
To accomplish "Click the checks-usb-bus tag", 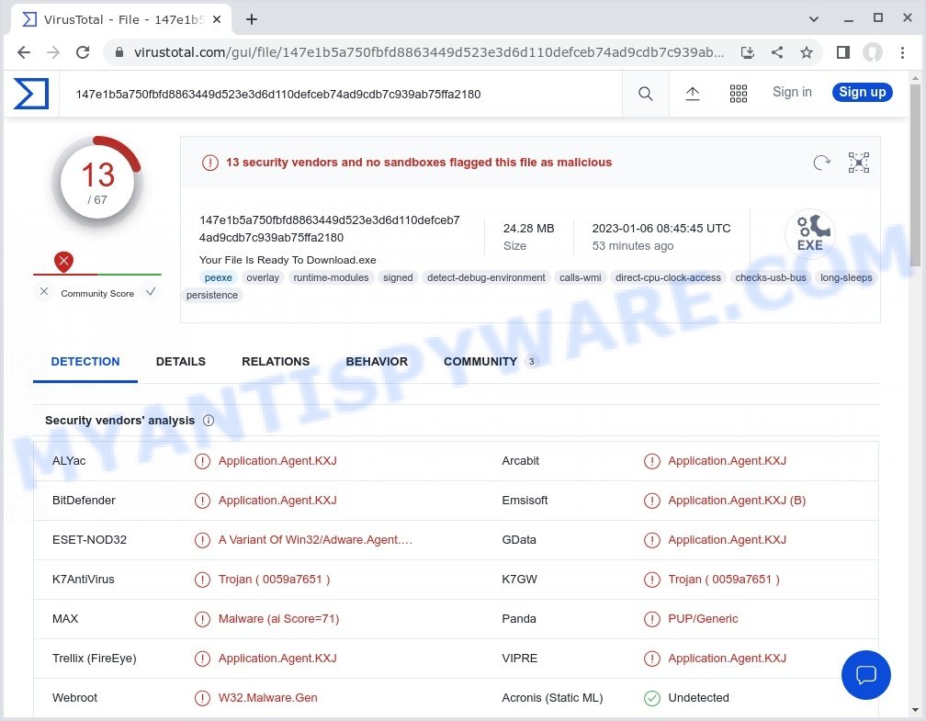I will 771,277.
